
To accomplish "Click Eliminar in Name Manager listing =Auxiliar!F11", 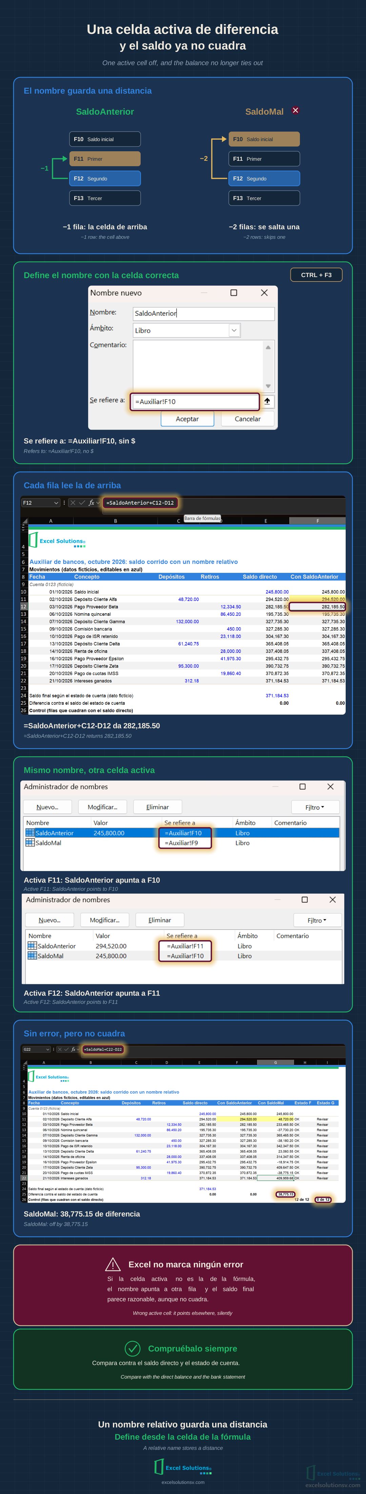I will [x=160, y=920].
